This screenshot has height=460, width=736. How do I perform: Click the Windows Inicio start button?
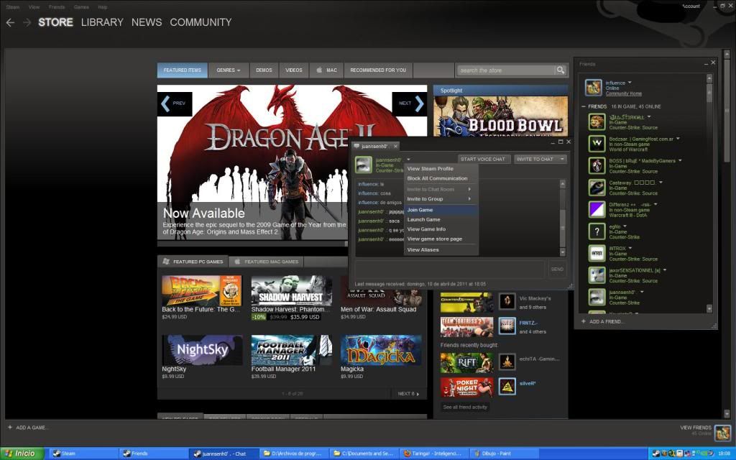(x=22, y=454)
